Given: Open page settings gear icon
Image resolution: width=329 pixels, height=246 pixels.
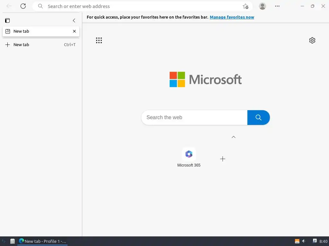Looking at the screenshot, I should tap(312, 40).
